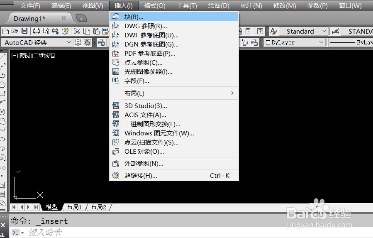Choose 超链接(H)... menu entry

pos(174,176)
